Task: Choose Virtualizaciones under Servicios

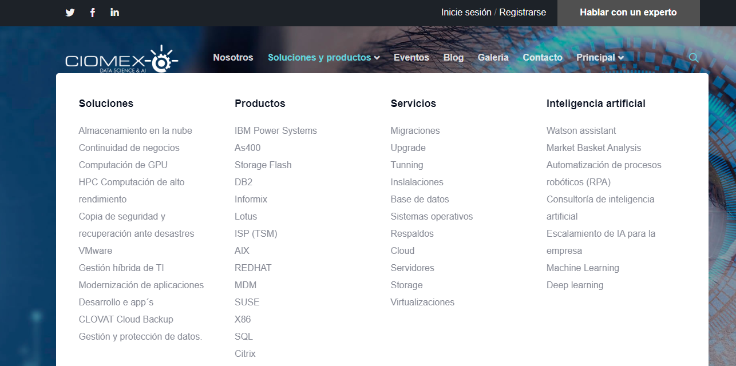Action: point(422,302)
